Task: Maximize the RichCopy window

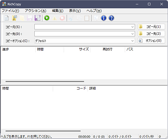Action: tap(149, 4)
